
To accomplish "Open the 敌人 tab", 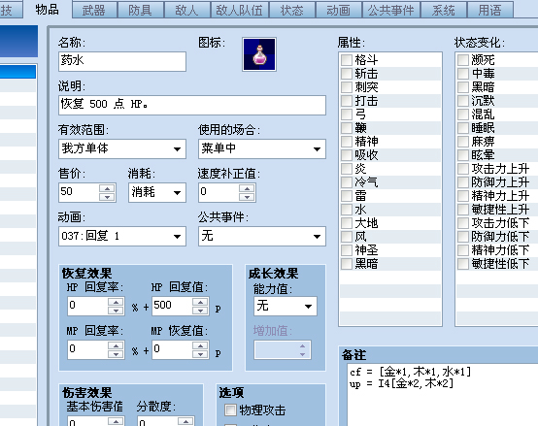I will coord(186,11).
